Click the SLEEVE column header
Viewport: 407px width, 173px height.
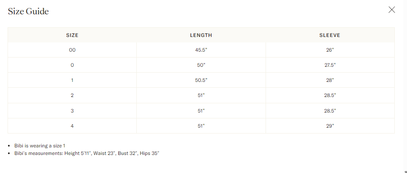(x=330, y=35)
